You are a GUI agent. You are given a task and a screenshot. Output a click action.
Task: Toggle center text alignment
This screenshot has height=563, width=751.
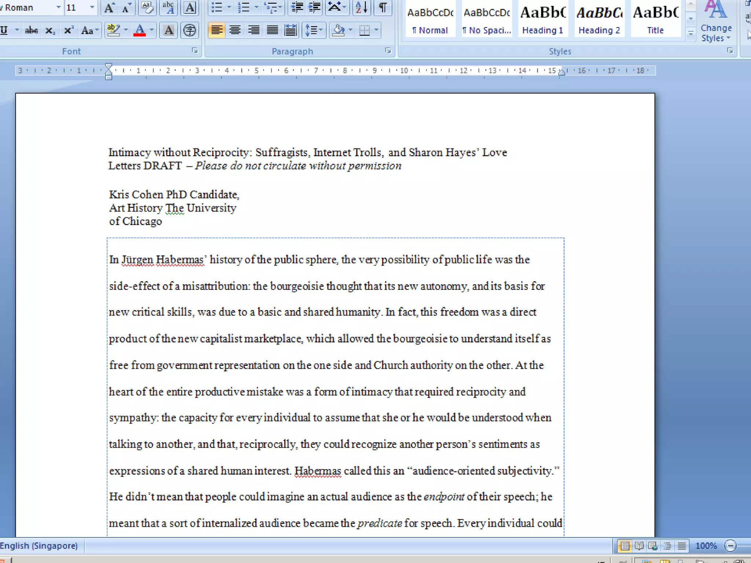coord(235,30)
